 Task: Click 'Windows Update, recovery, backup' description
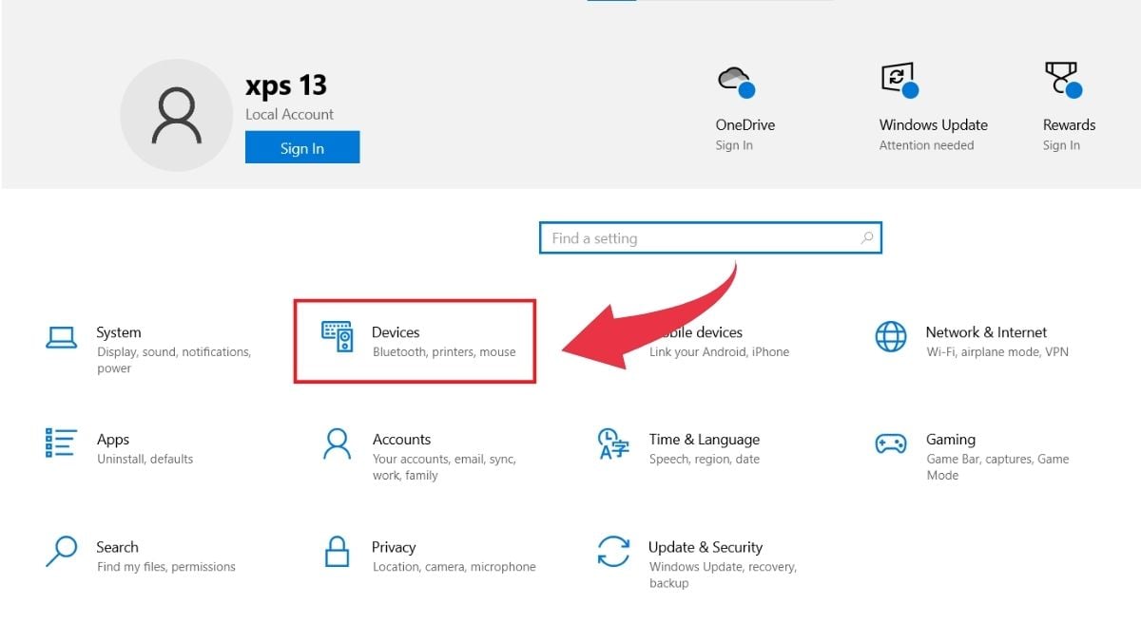tap(723, 575)
